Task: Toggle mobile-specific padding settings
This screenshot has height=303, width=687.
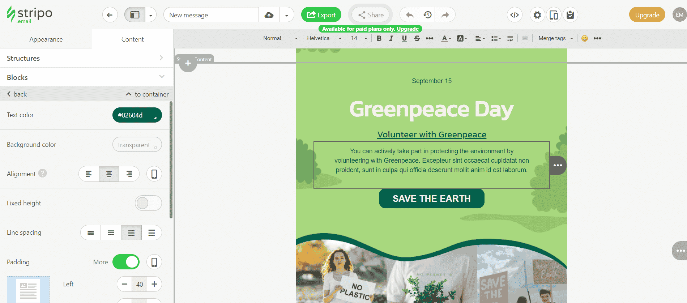Action: pyautogui.click(x=154, y=262)
